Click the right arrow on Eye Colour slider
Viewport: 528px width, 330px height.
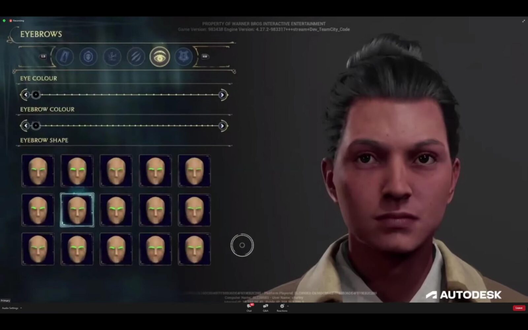coord(222,95)
